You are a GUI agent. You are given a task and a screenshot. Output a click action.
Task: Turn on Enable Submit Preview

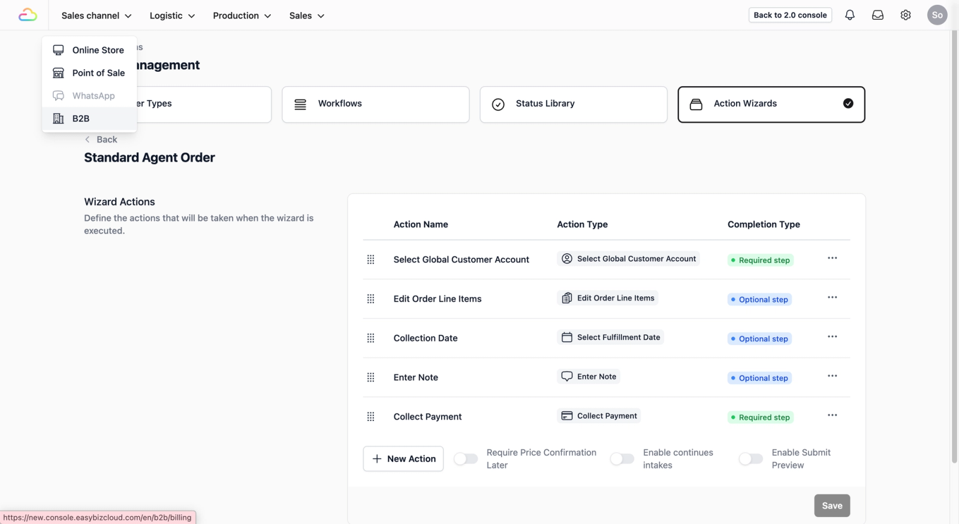pos(751,459)
